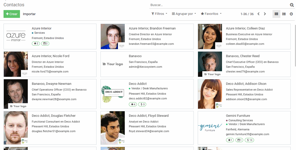Image resolution: width=296 pixels, height=150 pixels.
Task: Expand the Favoritos menu
Action: [211, 14]
